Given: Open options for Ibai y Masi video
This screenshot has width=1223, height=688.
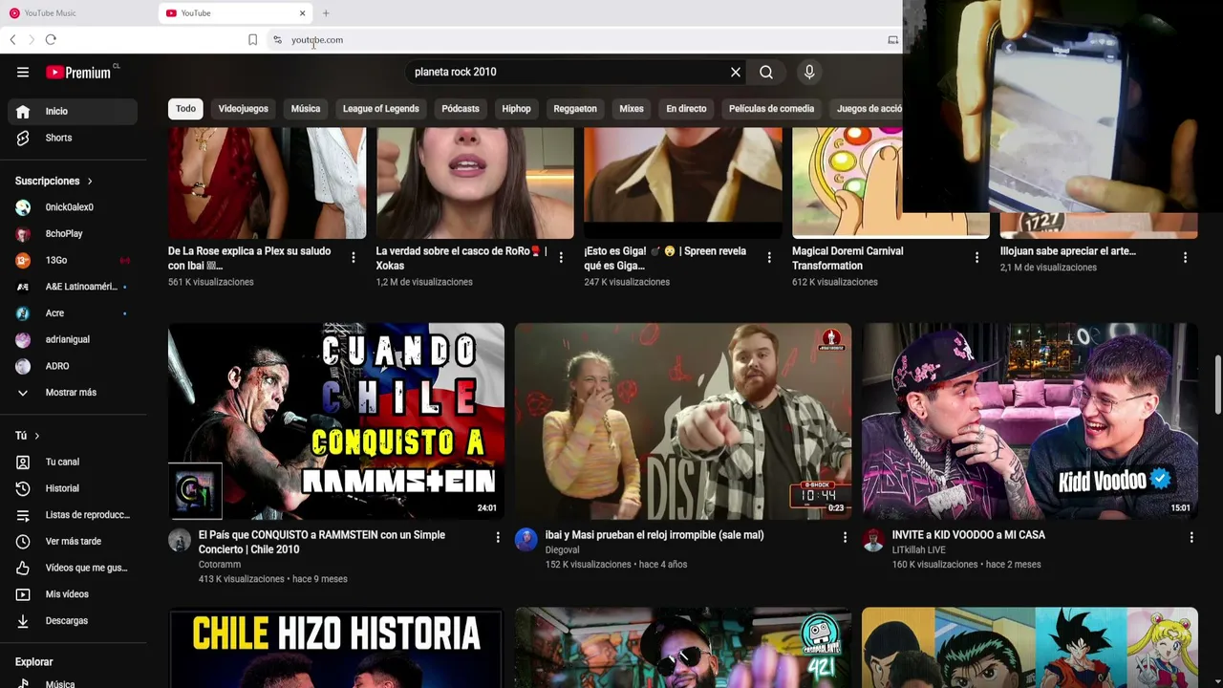Looking at the screenshot, I should (845, 537).
